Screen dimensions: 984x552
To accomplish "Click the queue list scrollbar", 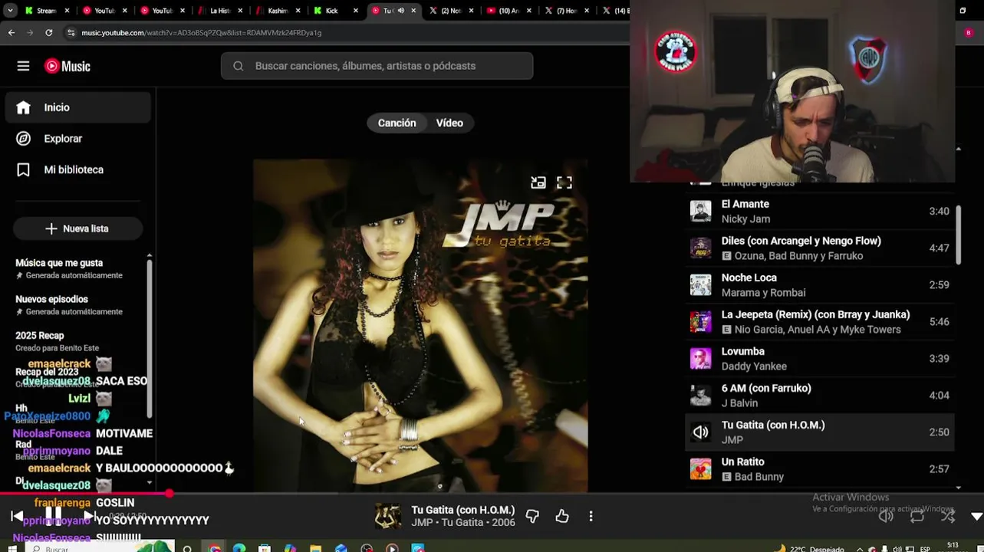I will tap(958, 235).
